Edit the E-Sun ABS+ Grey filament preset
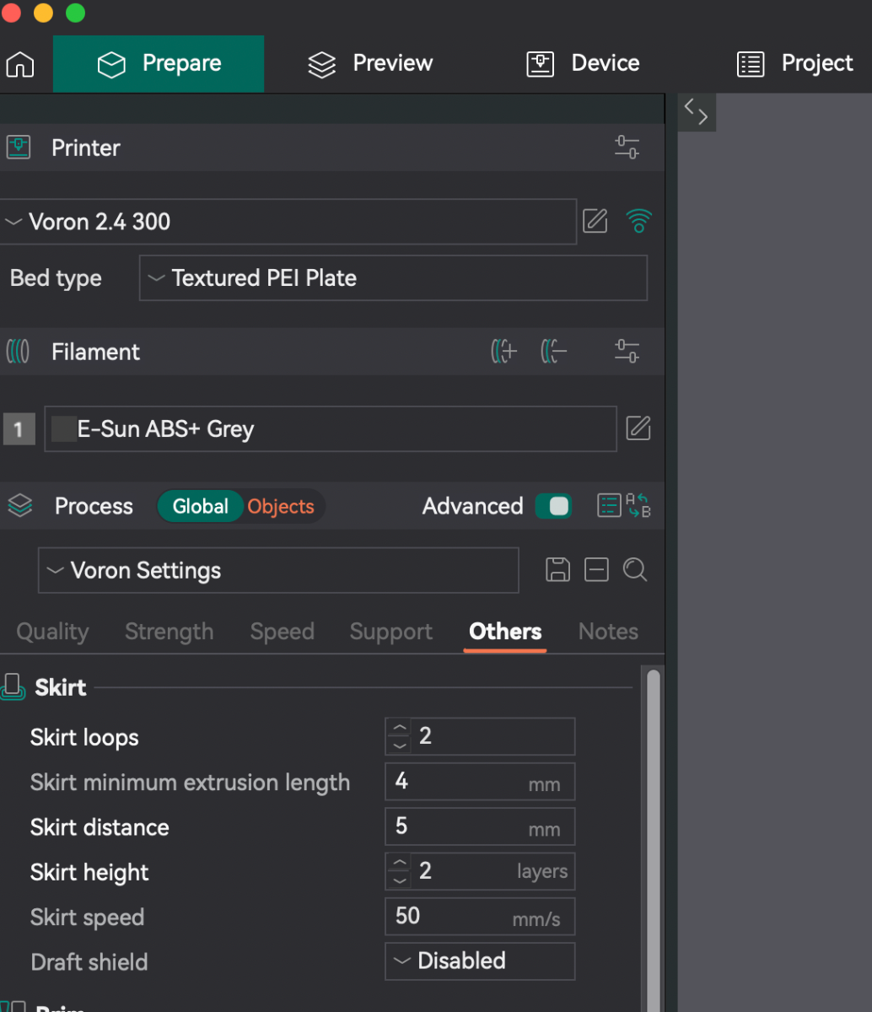Viewport: 872px width, 1012px height. pyautogui.click(x=638, y=428)
